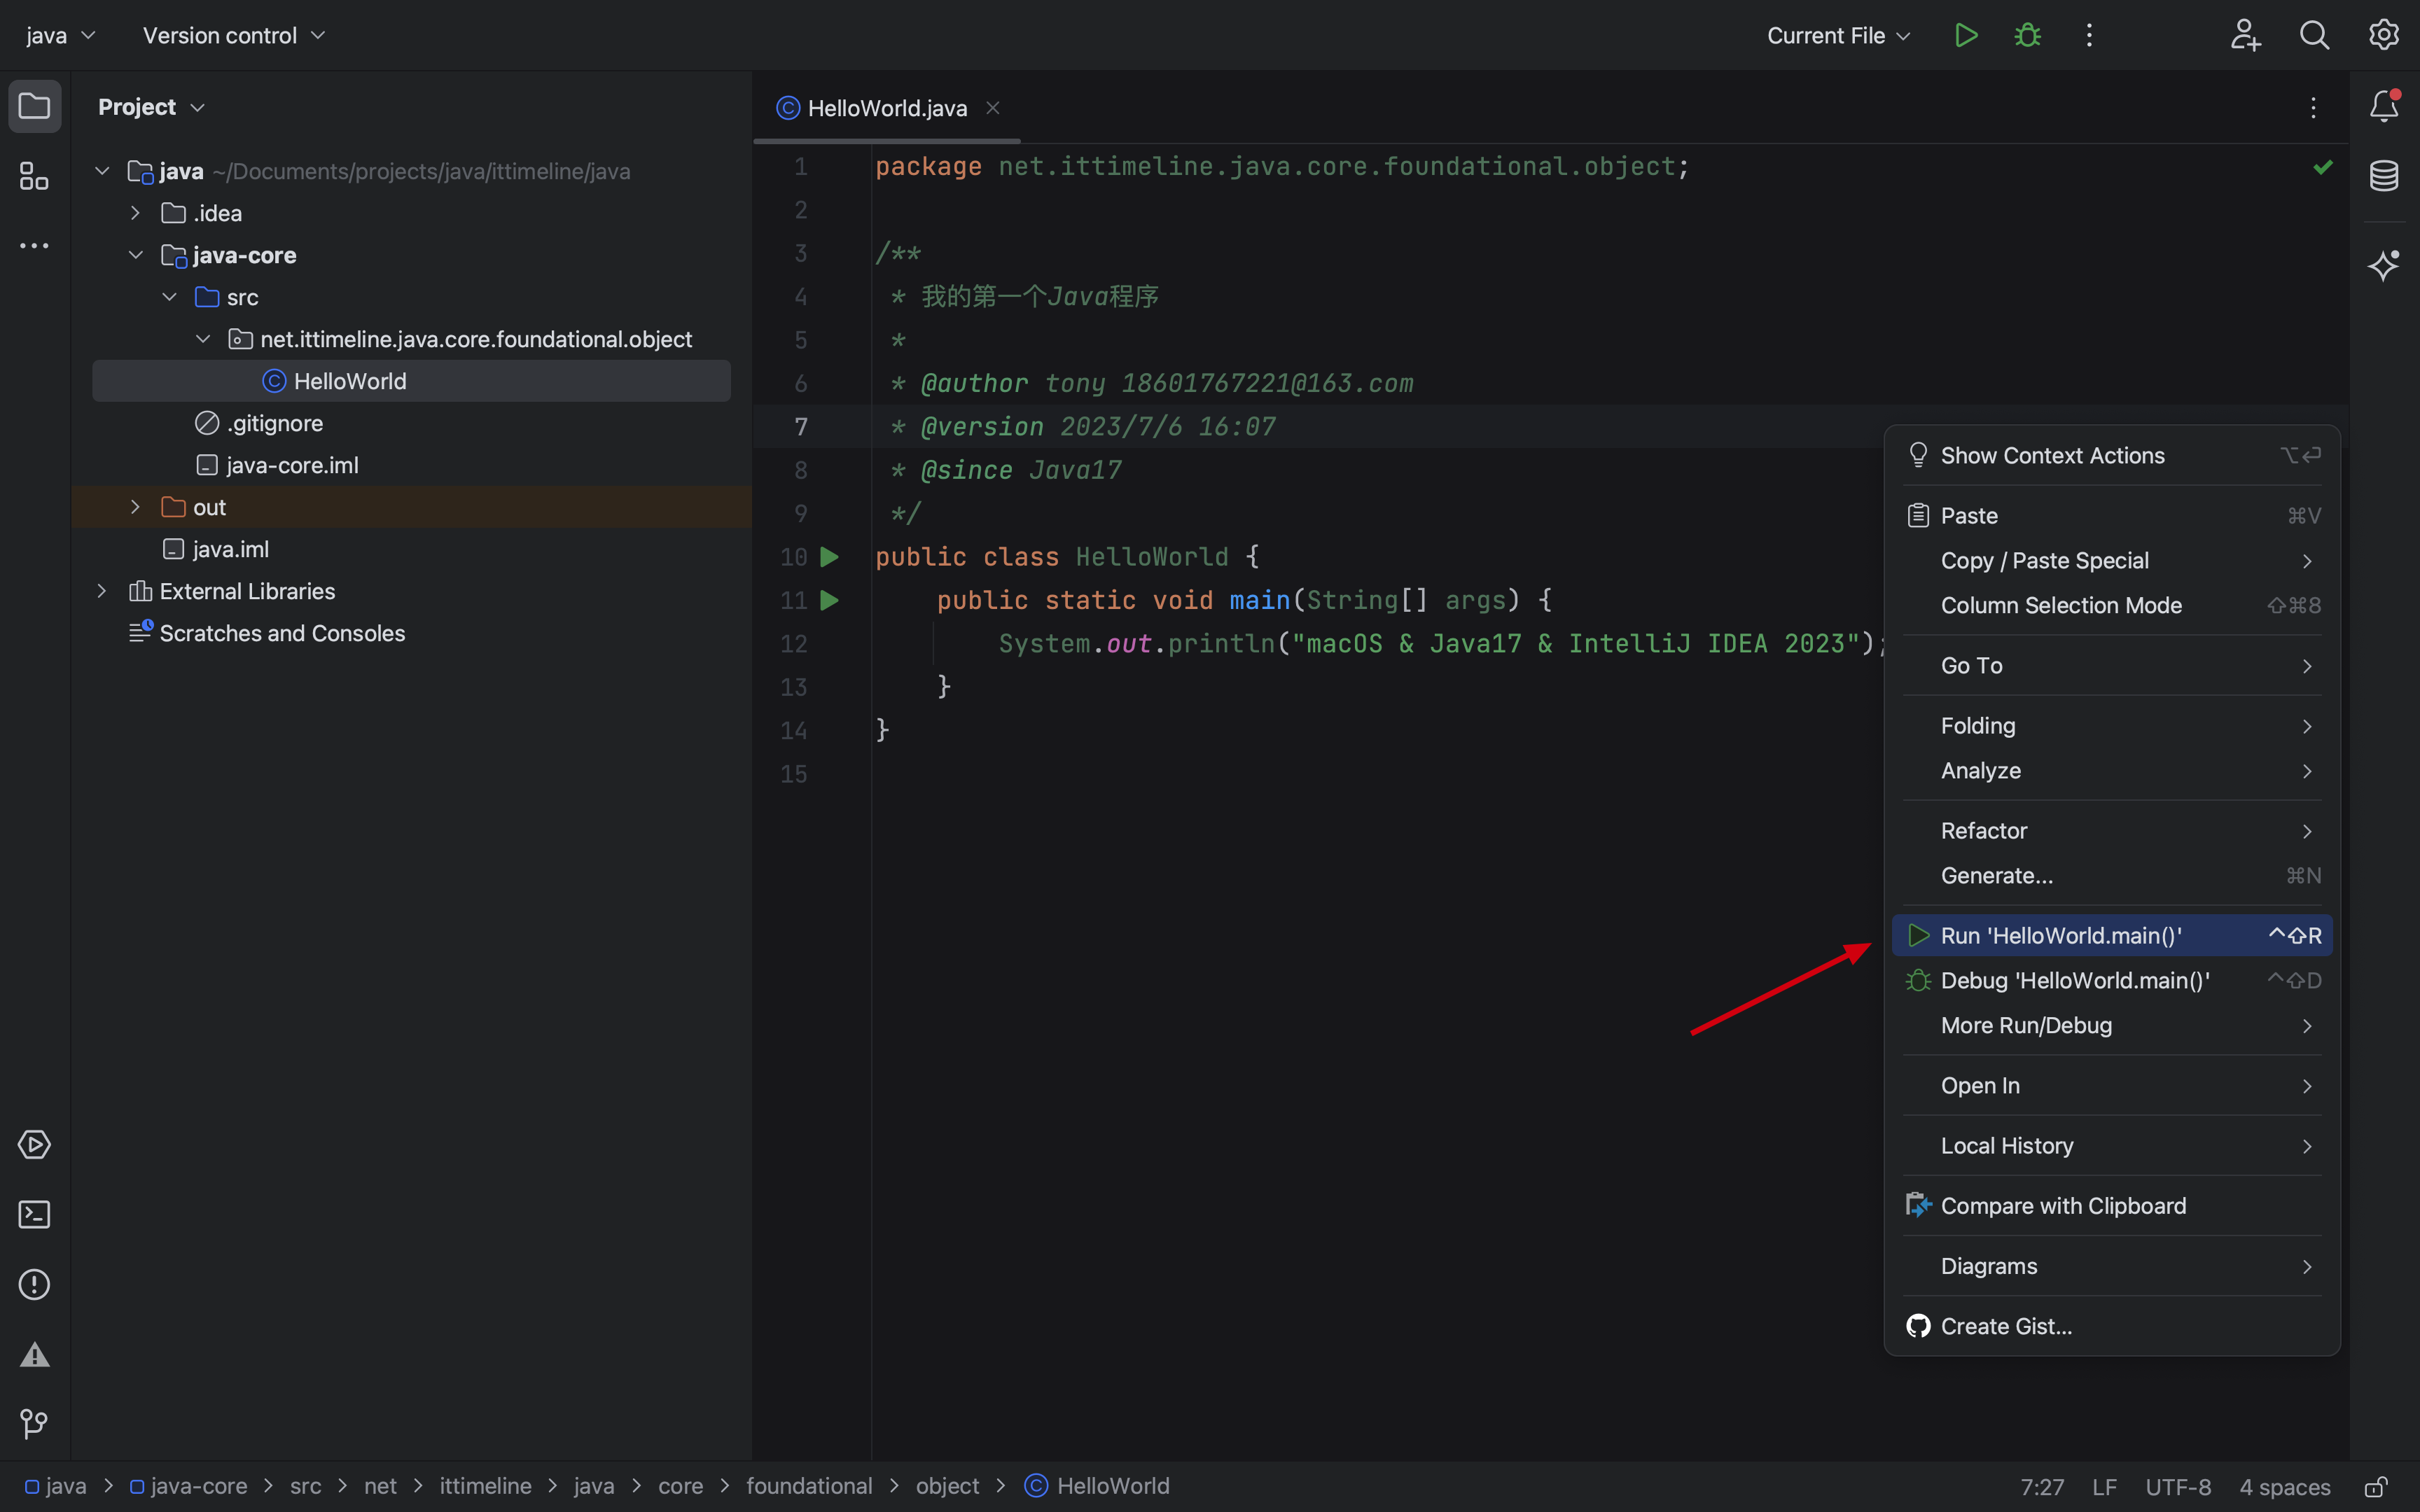Viewport: 2420px width, 1512px height.
Task: Open the AI Assistant sparkle icon
Action: 2384,265
